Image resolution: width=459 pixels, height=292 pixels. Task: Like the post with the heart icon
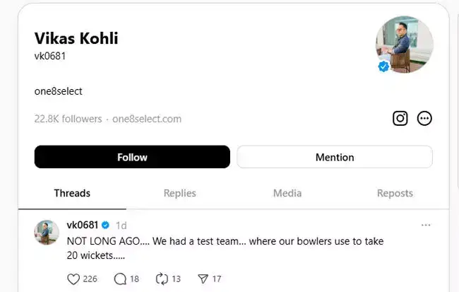click(x=73, y=279)
